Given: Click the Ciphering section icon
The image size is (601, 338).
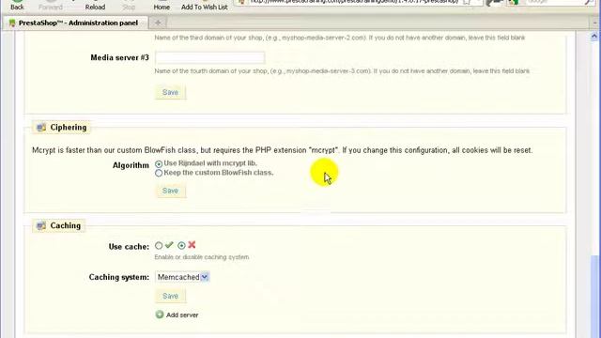Looking at the screenshot, I should [x=41, y=128].
